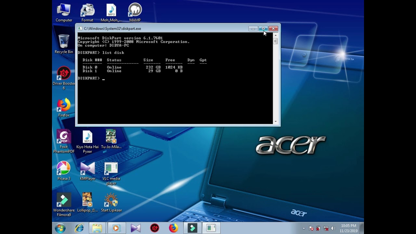Launch Wondershare Filmora9 from desktop

tap(64, 205)
